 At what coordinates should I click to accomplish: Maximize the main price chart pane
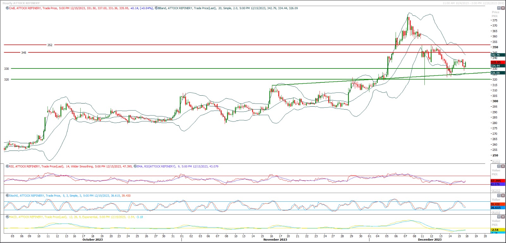coord(499,8)
